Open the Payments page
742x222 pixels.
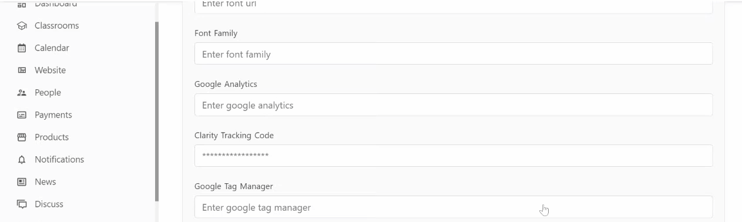(x=53, y=115)
